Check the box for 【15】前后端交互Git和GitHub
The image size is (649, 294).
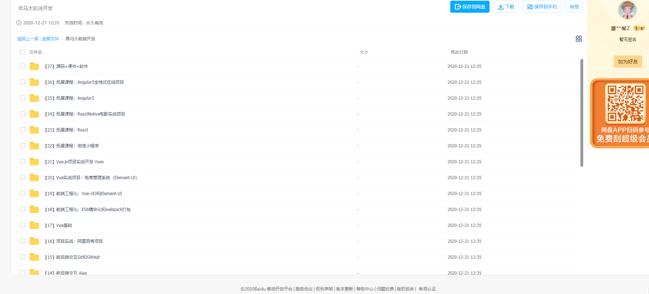tap(23, 257)
